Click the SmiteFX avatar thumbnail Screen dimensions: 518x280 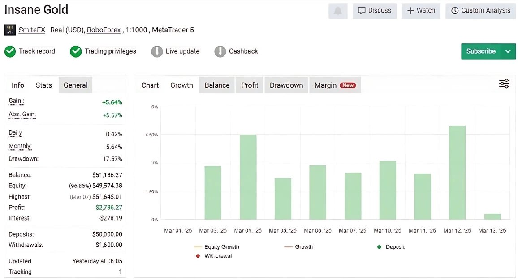click(10, 30)
